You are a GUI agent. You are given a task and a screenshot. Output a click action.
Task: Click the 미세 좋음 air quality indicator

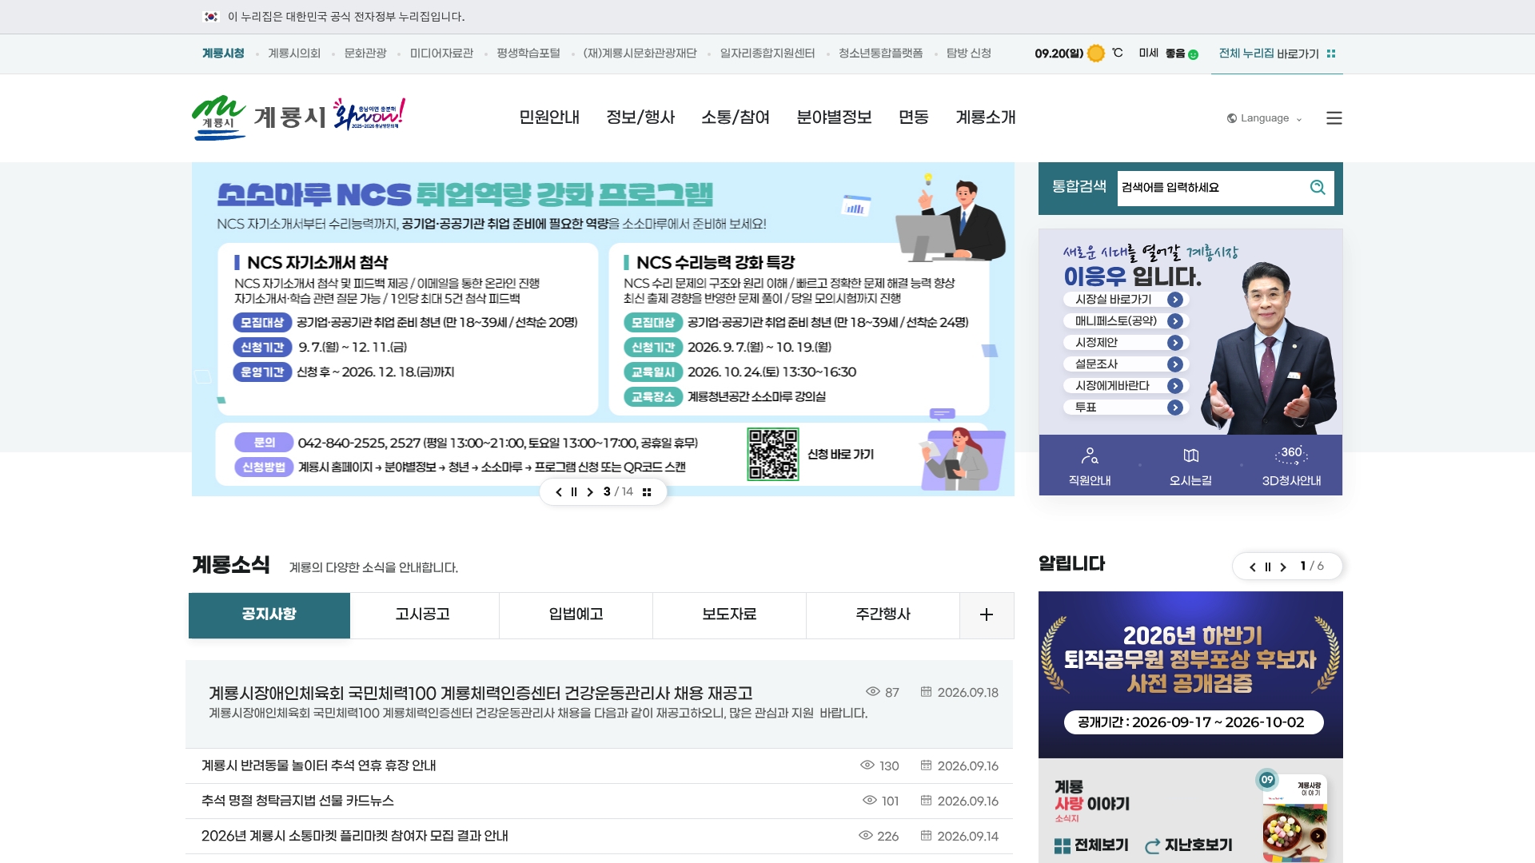pos(1168,54)
